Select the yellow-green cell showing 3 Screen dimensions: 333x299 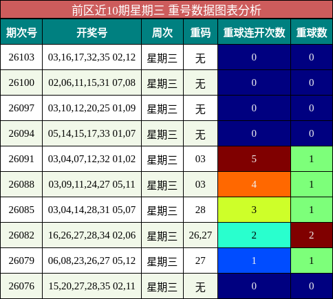[254, 210]
